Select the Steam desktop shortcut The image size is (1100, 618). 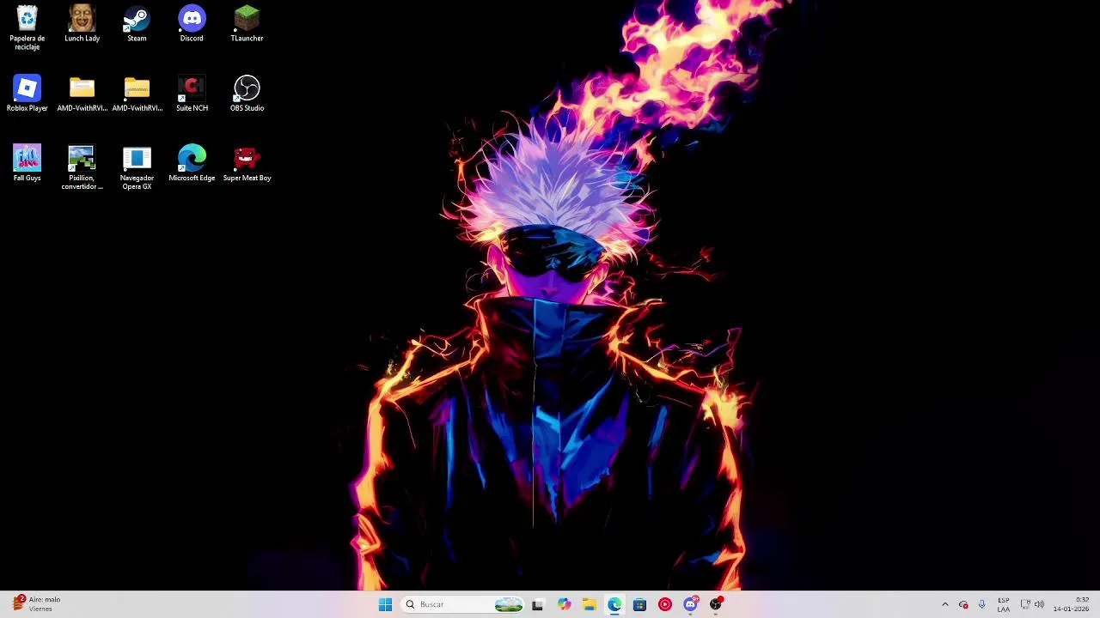[x=137, y=24]
